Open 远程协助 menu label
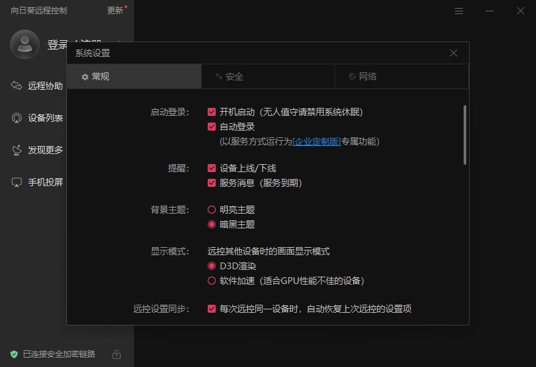Viewport: 536px width, 367px height. coord(46,86)
